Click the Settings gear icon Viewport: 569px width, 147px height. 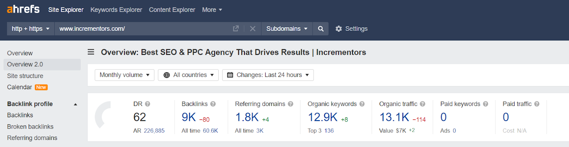(x=339, y=29)
